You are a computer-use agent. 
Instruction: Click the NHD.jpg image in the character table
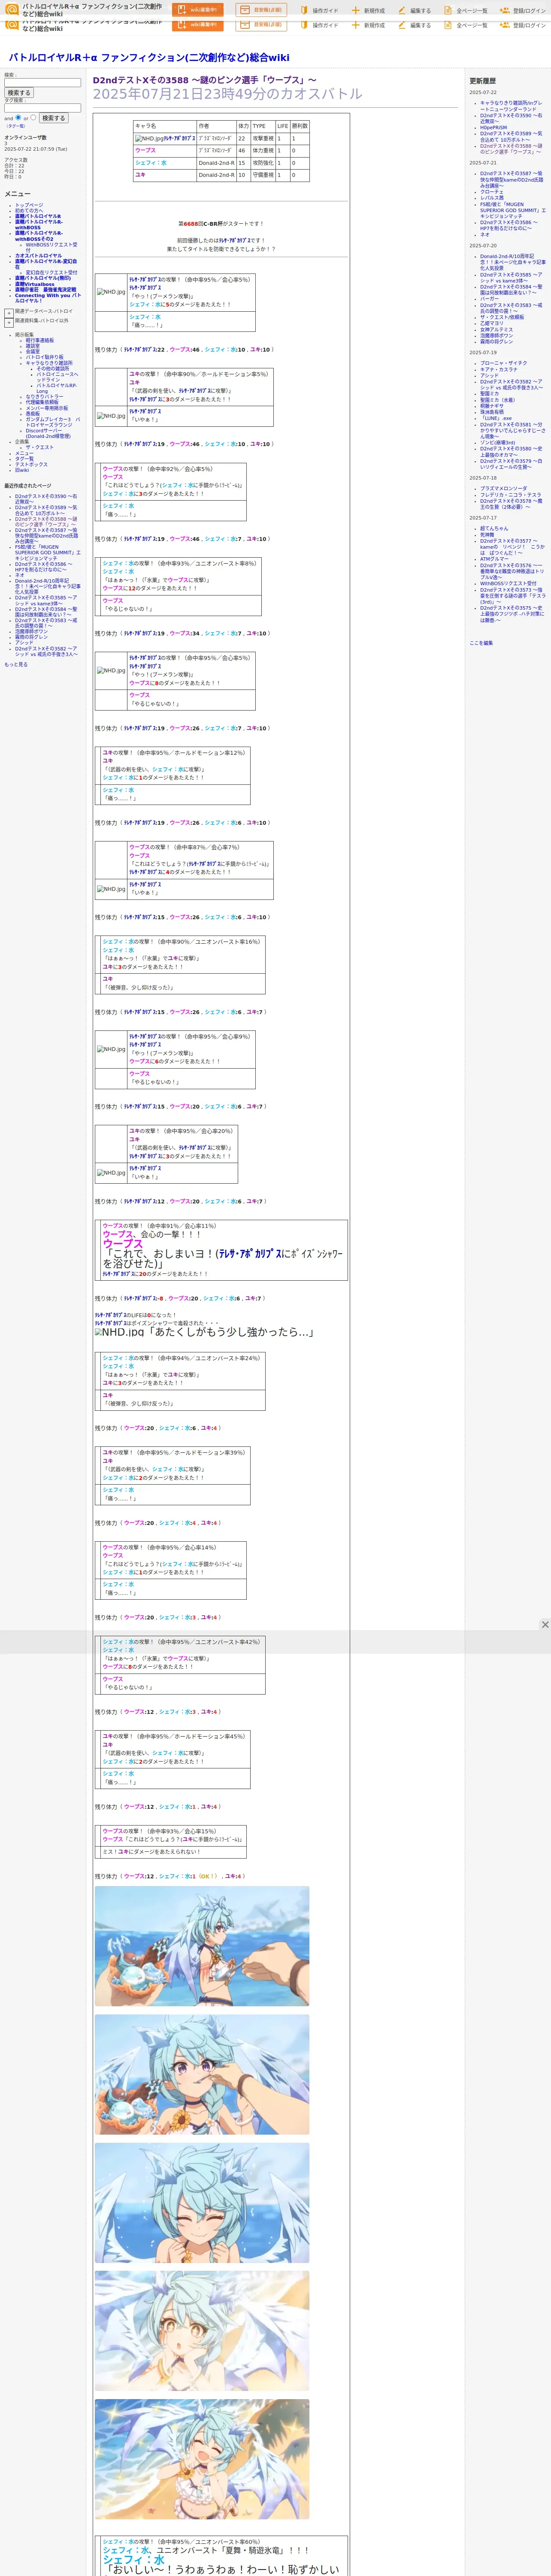click(149, 139)
